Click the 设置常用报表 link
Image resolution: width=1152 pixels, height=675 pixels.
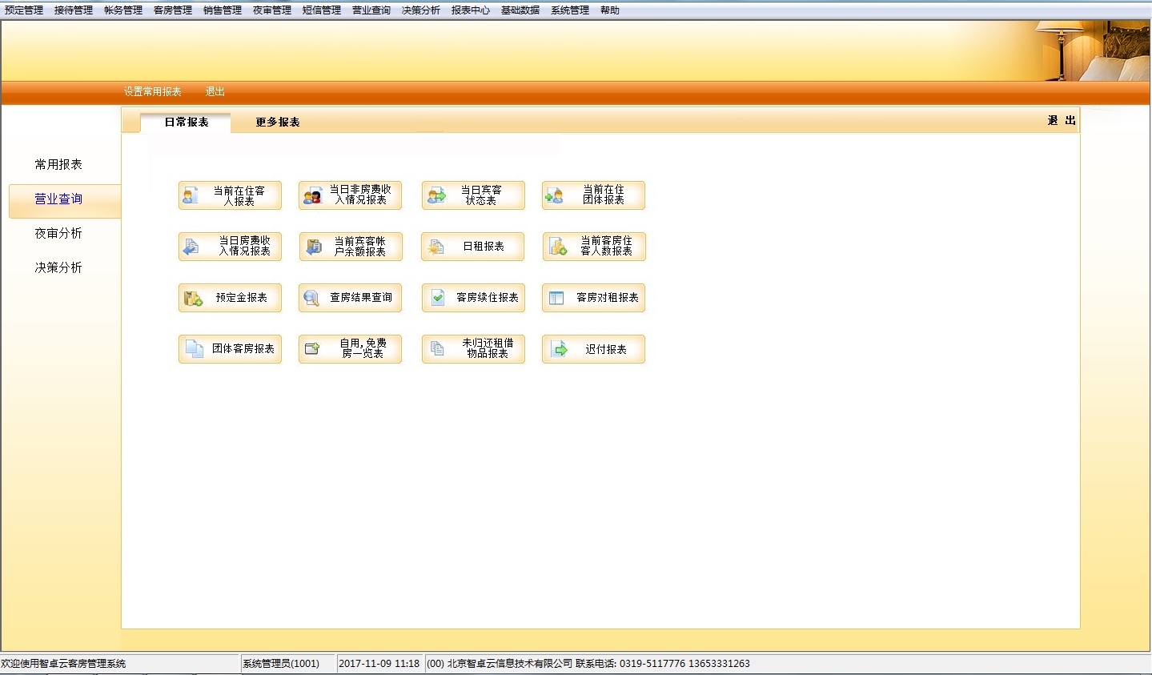(x=152, y=92)
